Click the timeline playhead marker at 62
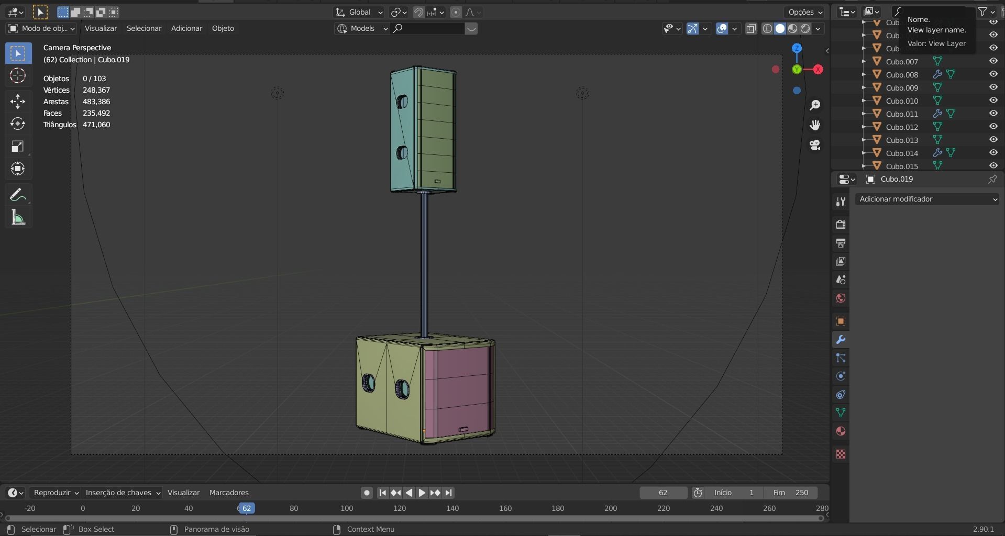This screenshot has height=536, width=1005. pos(247,508)
